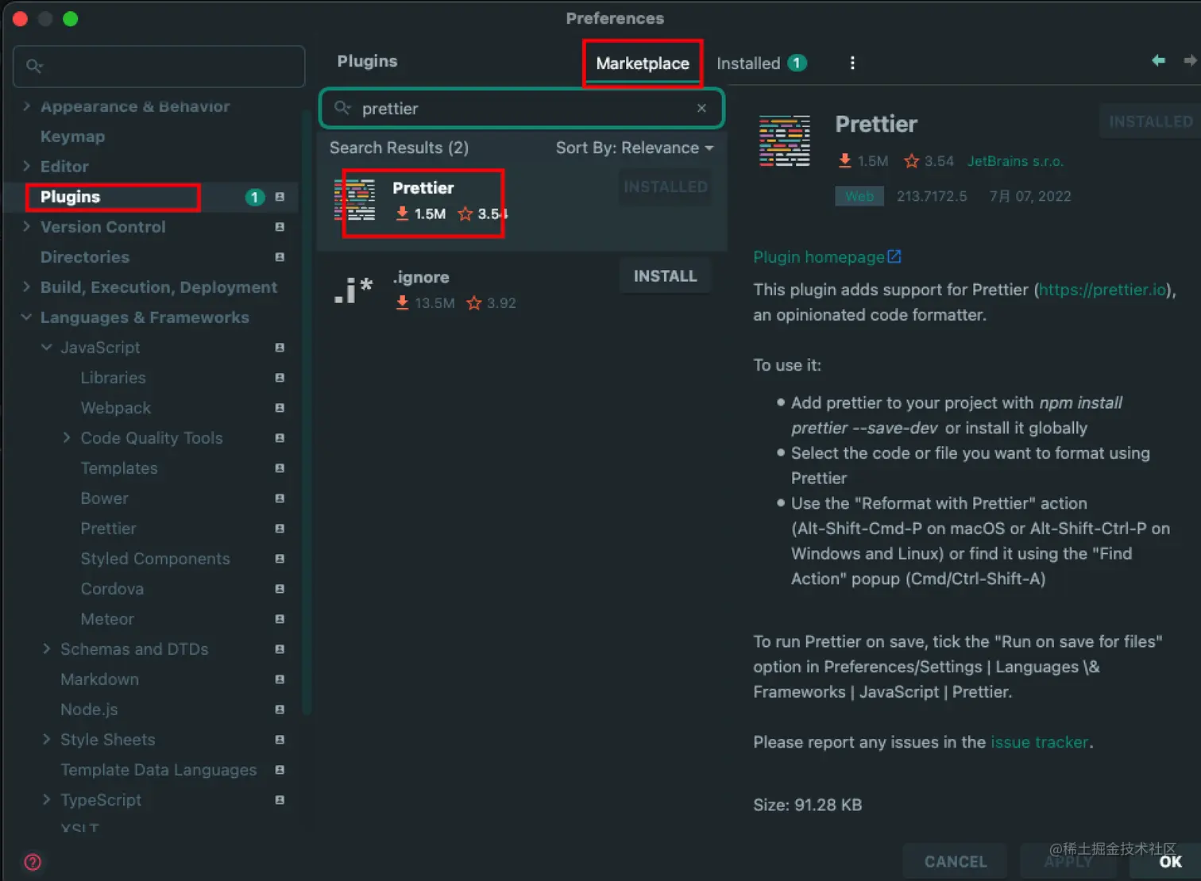Click the large Prettier logo in details pane
This screenshot has height=881, width=1201.
point(785,140)
